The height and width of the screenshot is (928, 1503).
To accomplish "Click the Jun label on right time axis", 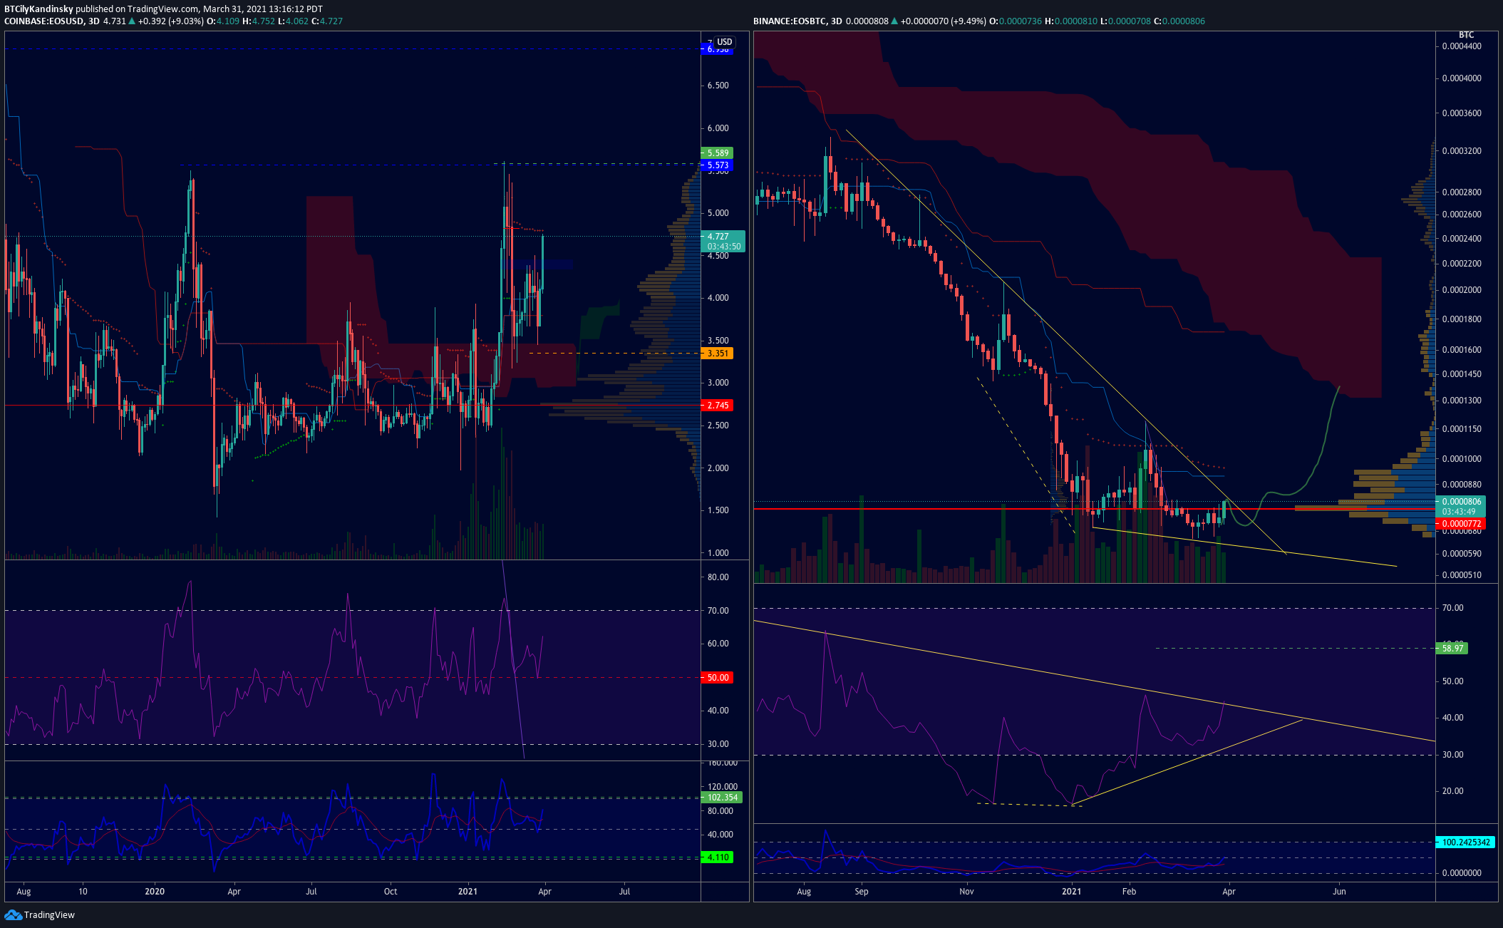I will click(x=1339, y=892).
